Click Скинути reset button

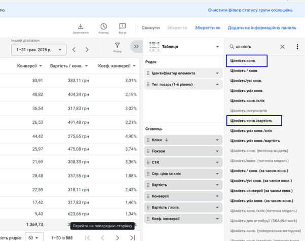click(x=150, y=28)
